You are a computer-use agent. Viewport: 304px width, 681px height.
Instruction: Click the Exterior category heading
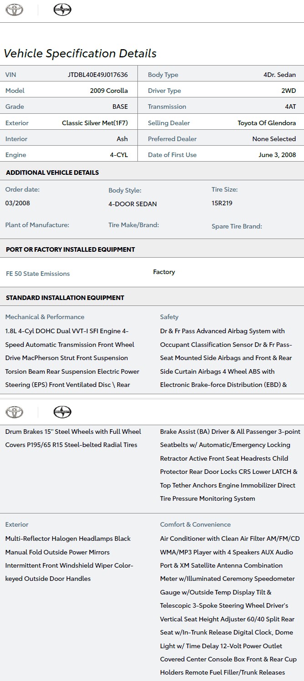point(17,524)
